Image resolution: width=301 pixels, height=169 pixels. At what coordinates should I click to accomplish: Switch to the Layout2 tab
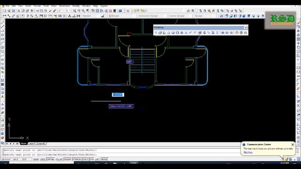(x=42, y=144)
